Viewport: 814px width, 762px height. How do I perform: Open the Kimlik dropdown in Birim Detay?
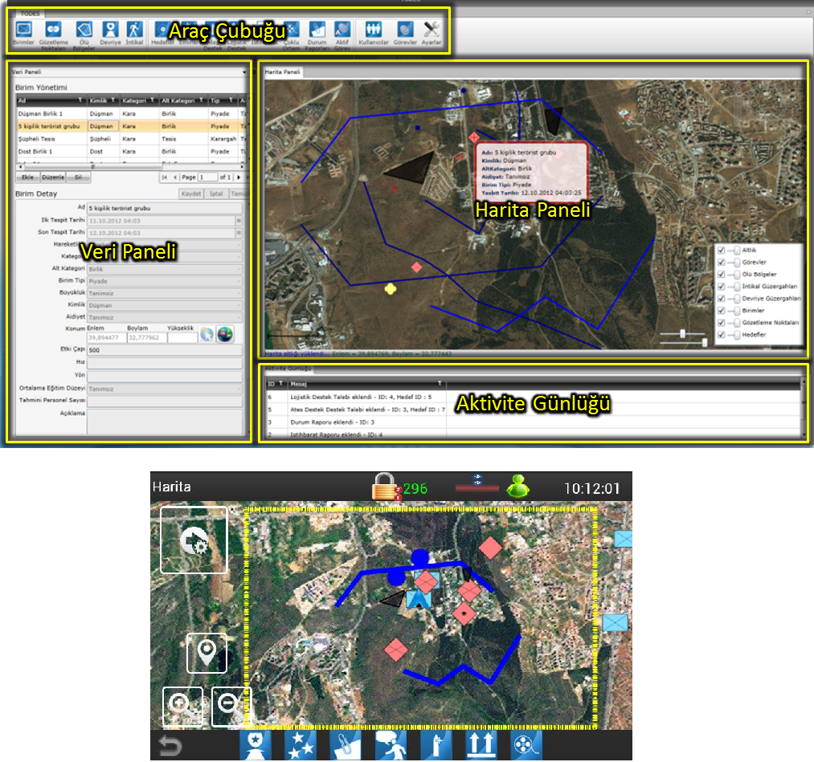click(x=165, y=305)
